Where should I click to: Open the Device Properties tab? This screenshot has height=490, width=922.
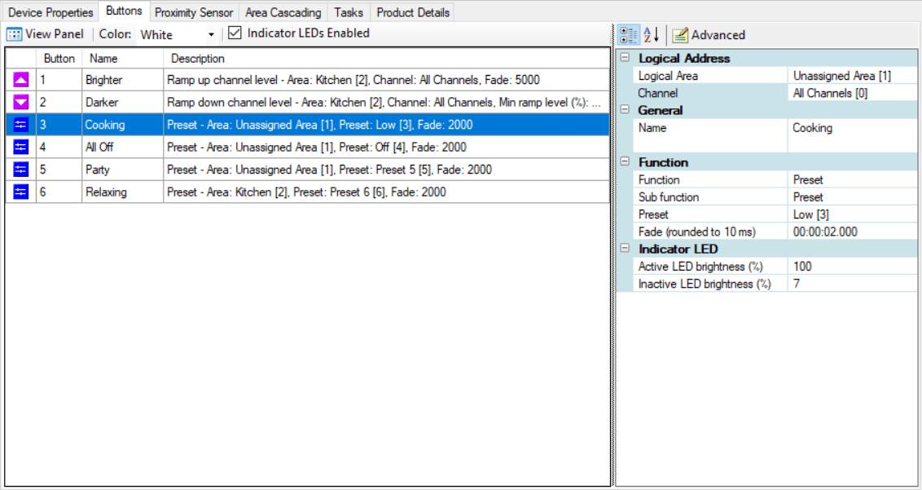coord(50,11)
